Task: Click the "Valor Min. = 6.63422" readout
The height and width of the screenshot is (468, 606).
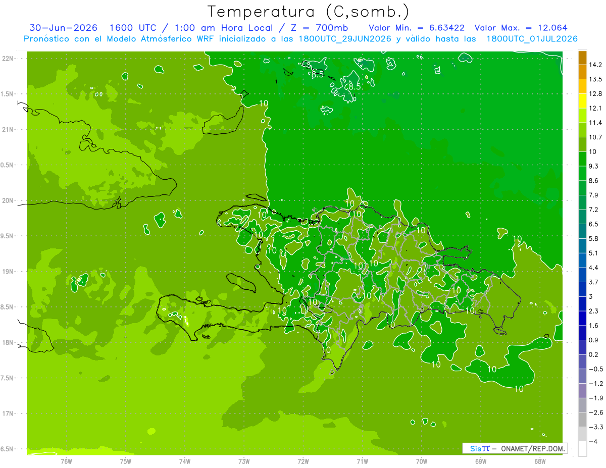Action: (417, 28)
